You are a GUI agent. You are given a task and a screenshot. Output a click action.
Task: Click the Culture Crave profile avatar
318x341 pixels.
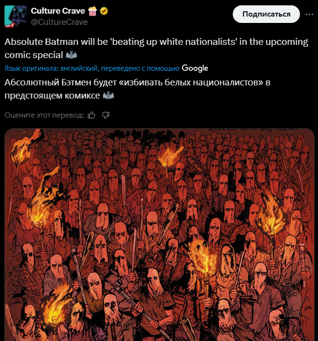tap(16, 16)
